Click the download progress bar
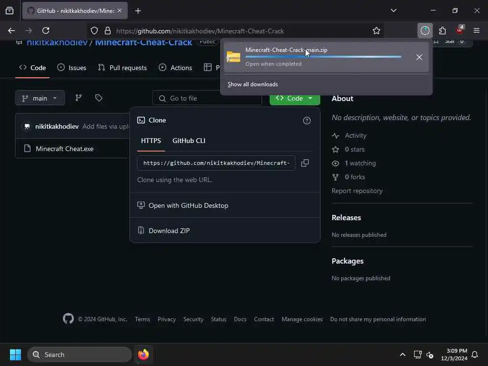Image resolution: width=488 pixels, height=366 pixels. [323, 57]
